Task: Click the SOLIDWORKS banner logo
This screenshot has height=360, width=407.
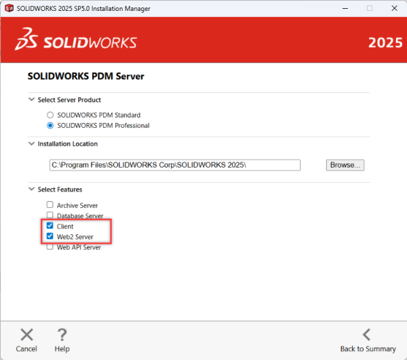Action: [76, 39]
